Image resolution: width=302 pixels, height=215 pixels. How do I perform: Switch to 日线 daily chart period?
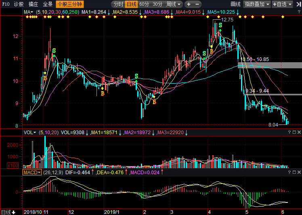click(131, 4)
